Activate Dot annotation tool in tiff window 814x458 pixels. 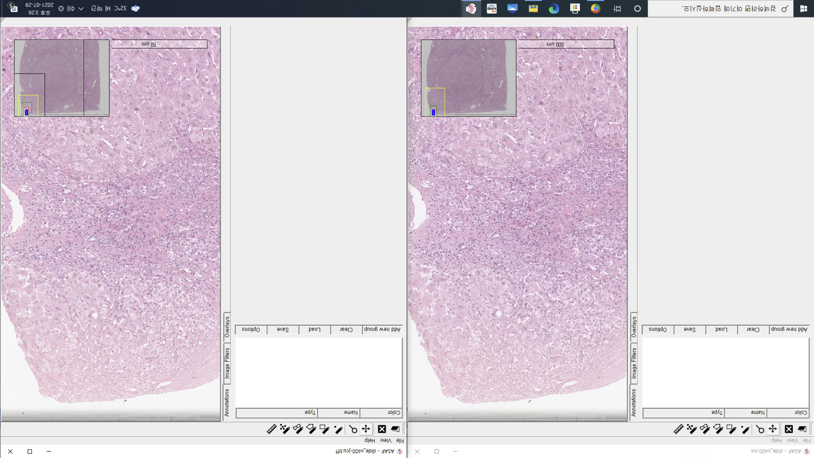pos(338,429)
